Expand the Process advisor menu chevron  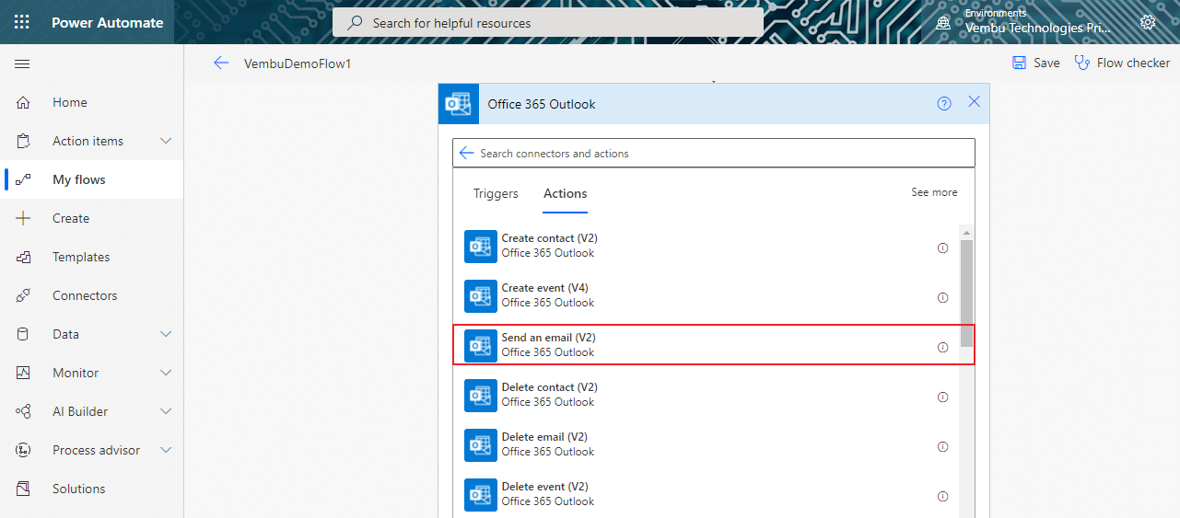166,450
